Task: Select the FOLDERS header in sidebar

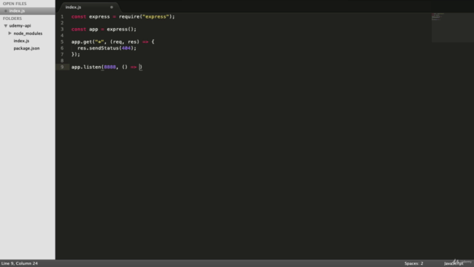Action: pos(13,19)
